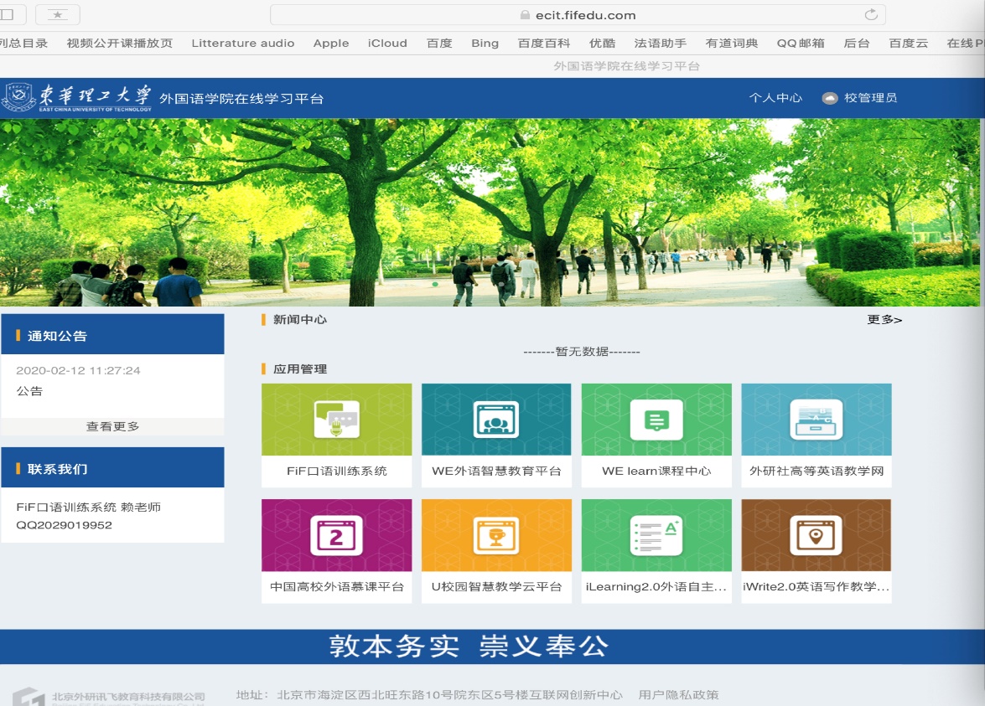Click the 外研社高等英语教学网 drawer icon
985x706 pixels.
(x=816, y=420)
